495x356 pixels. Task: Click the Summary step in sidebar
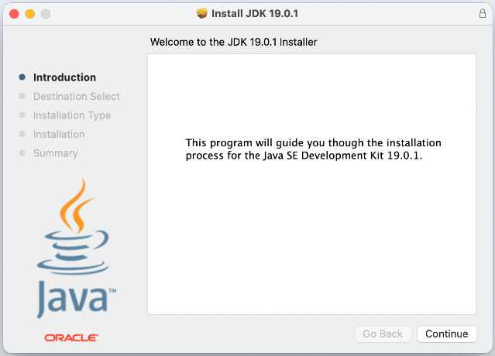(56, 153)
